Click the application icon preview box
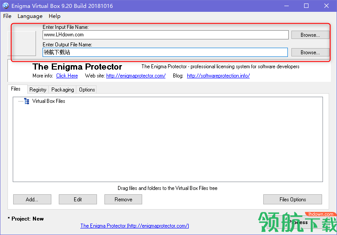The image size is (337, 235). (x=22, y=43)
